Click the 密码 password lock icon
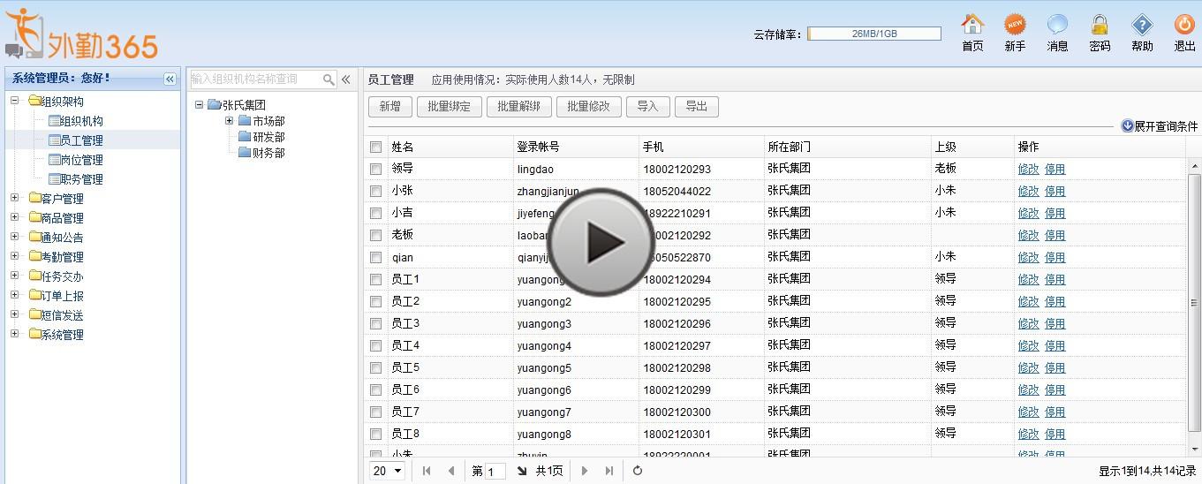1202x484 pixels. [1100, 25]
